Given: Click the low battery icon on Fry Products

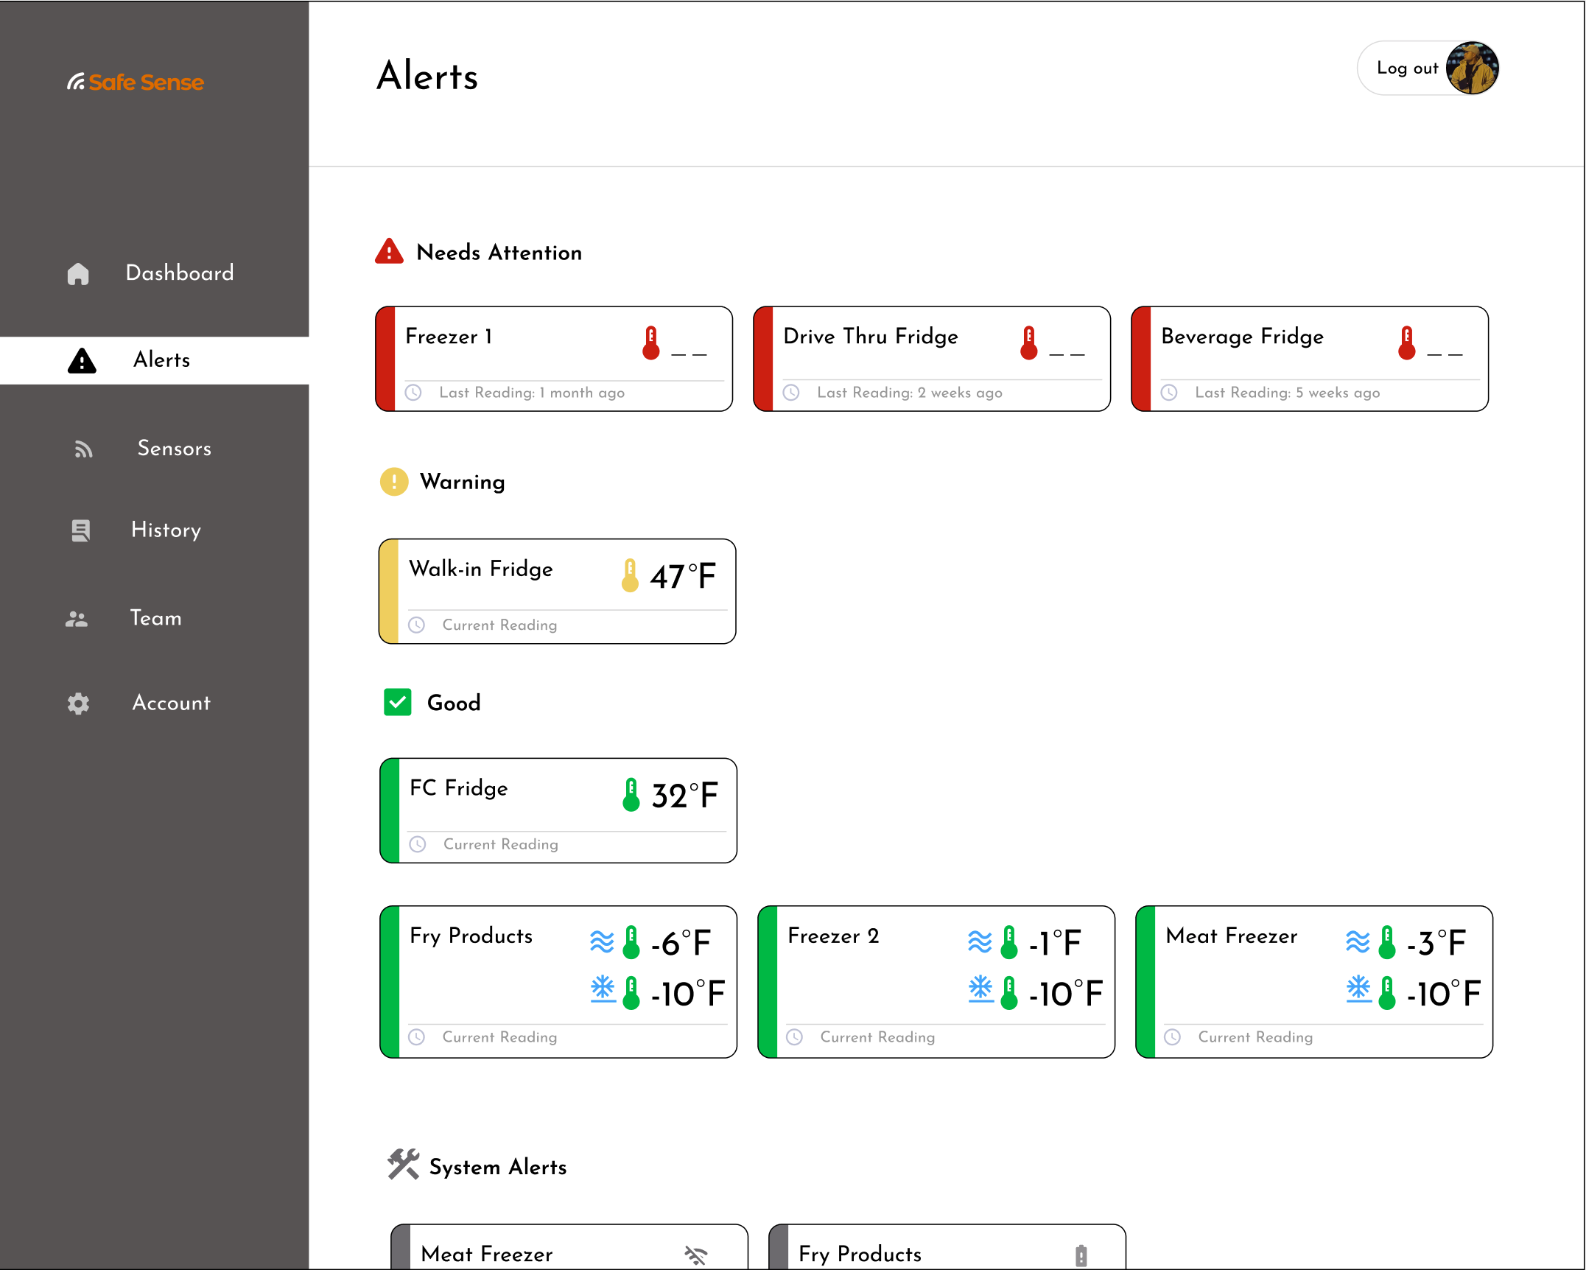Looking at the screenshot, I should click(1081, 1255).
